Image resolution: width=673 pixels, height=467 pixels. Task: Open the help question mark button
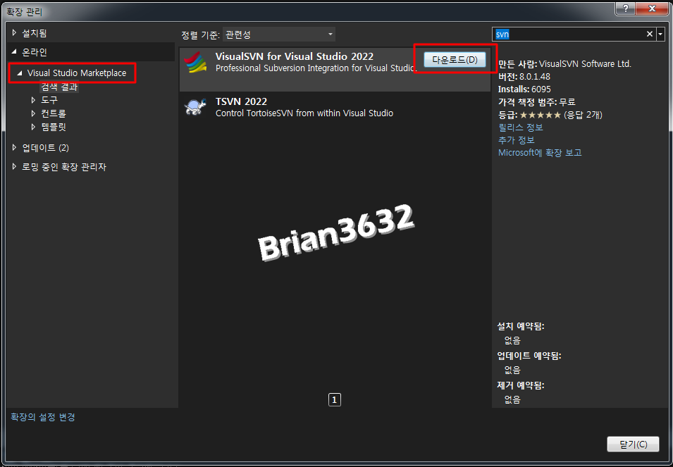pos(626,8)
